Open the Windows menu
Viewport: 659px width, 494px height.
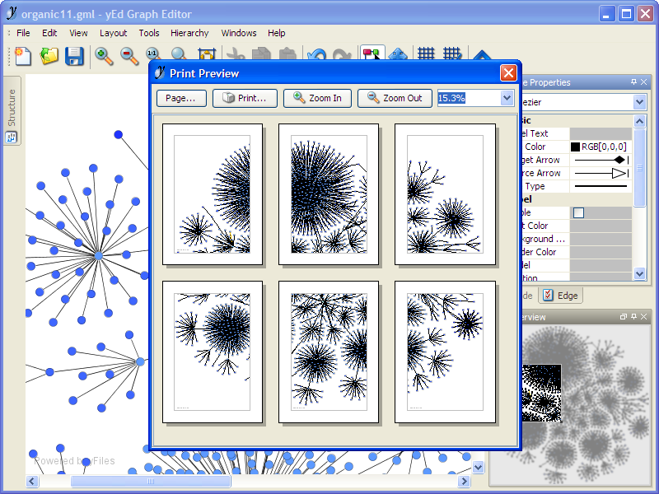click(239, 33)
